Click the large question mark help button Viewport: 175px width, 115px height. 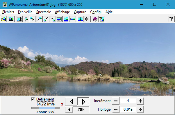click(171, 19)
